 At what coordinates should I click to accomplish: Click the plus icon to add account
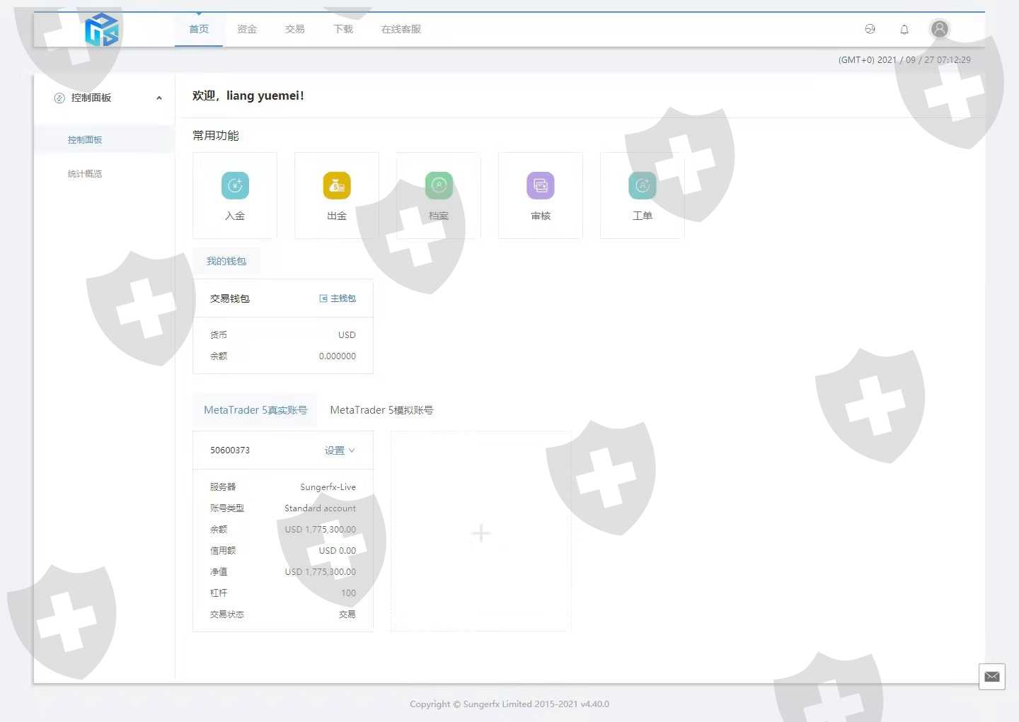point(481,532)
